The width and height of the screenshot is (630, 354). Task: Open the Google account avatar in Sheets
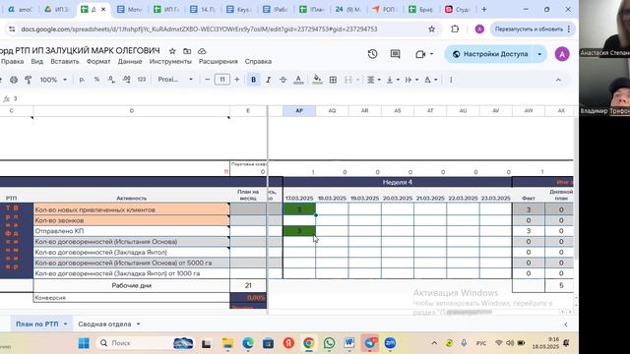[x=562, y=54]
